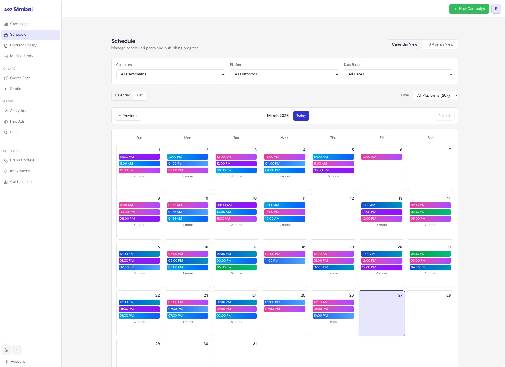Select Content Library in the sidebar

23,45
